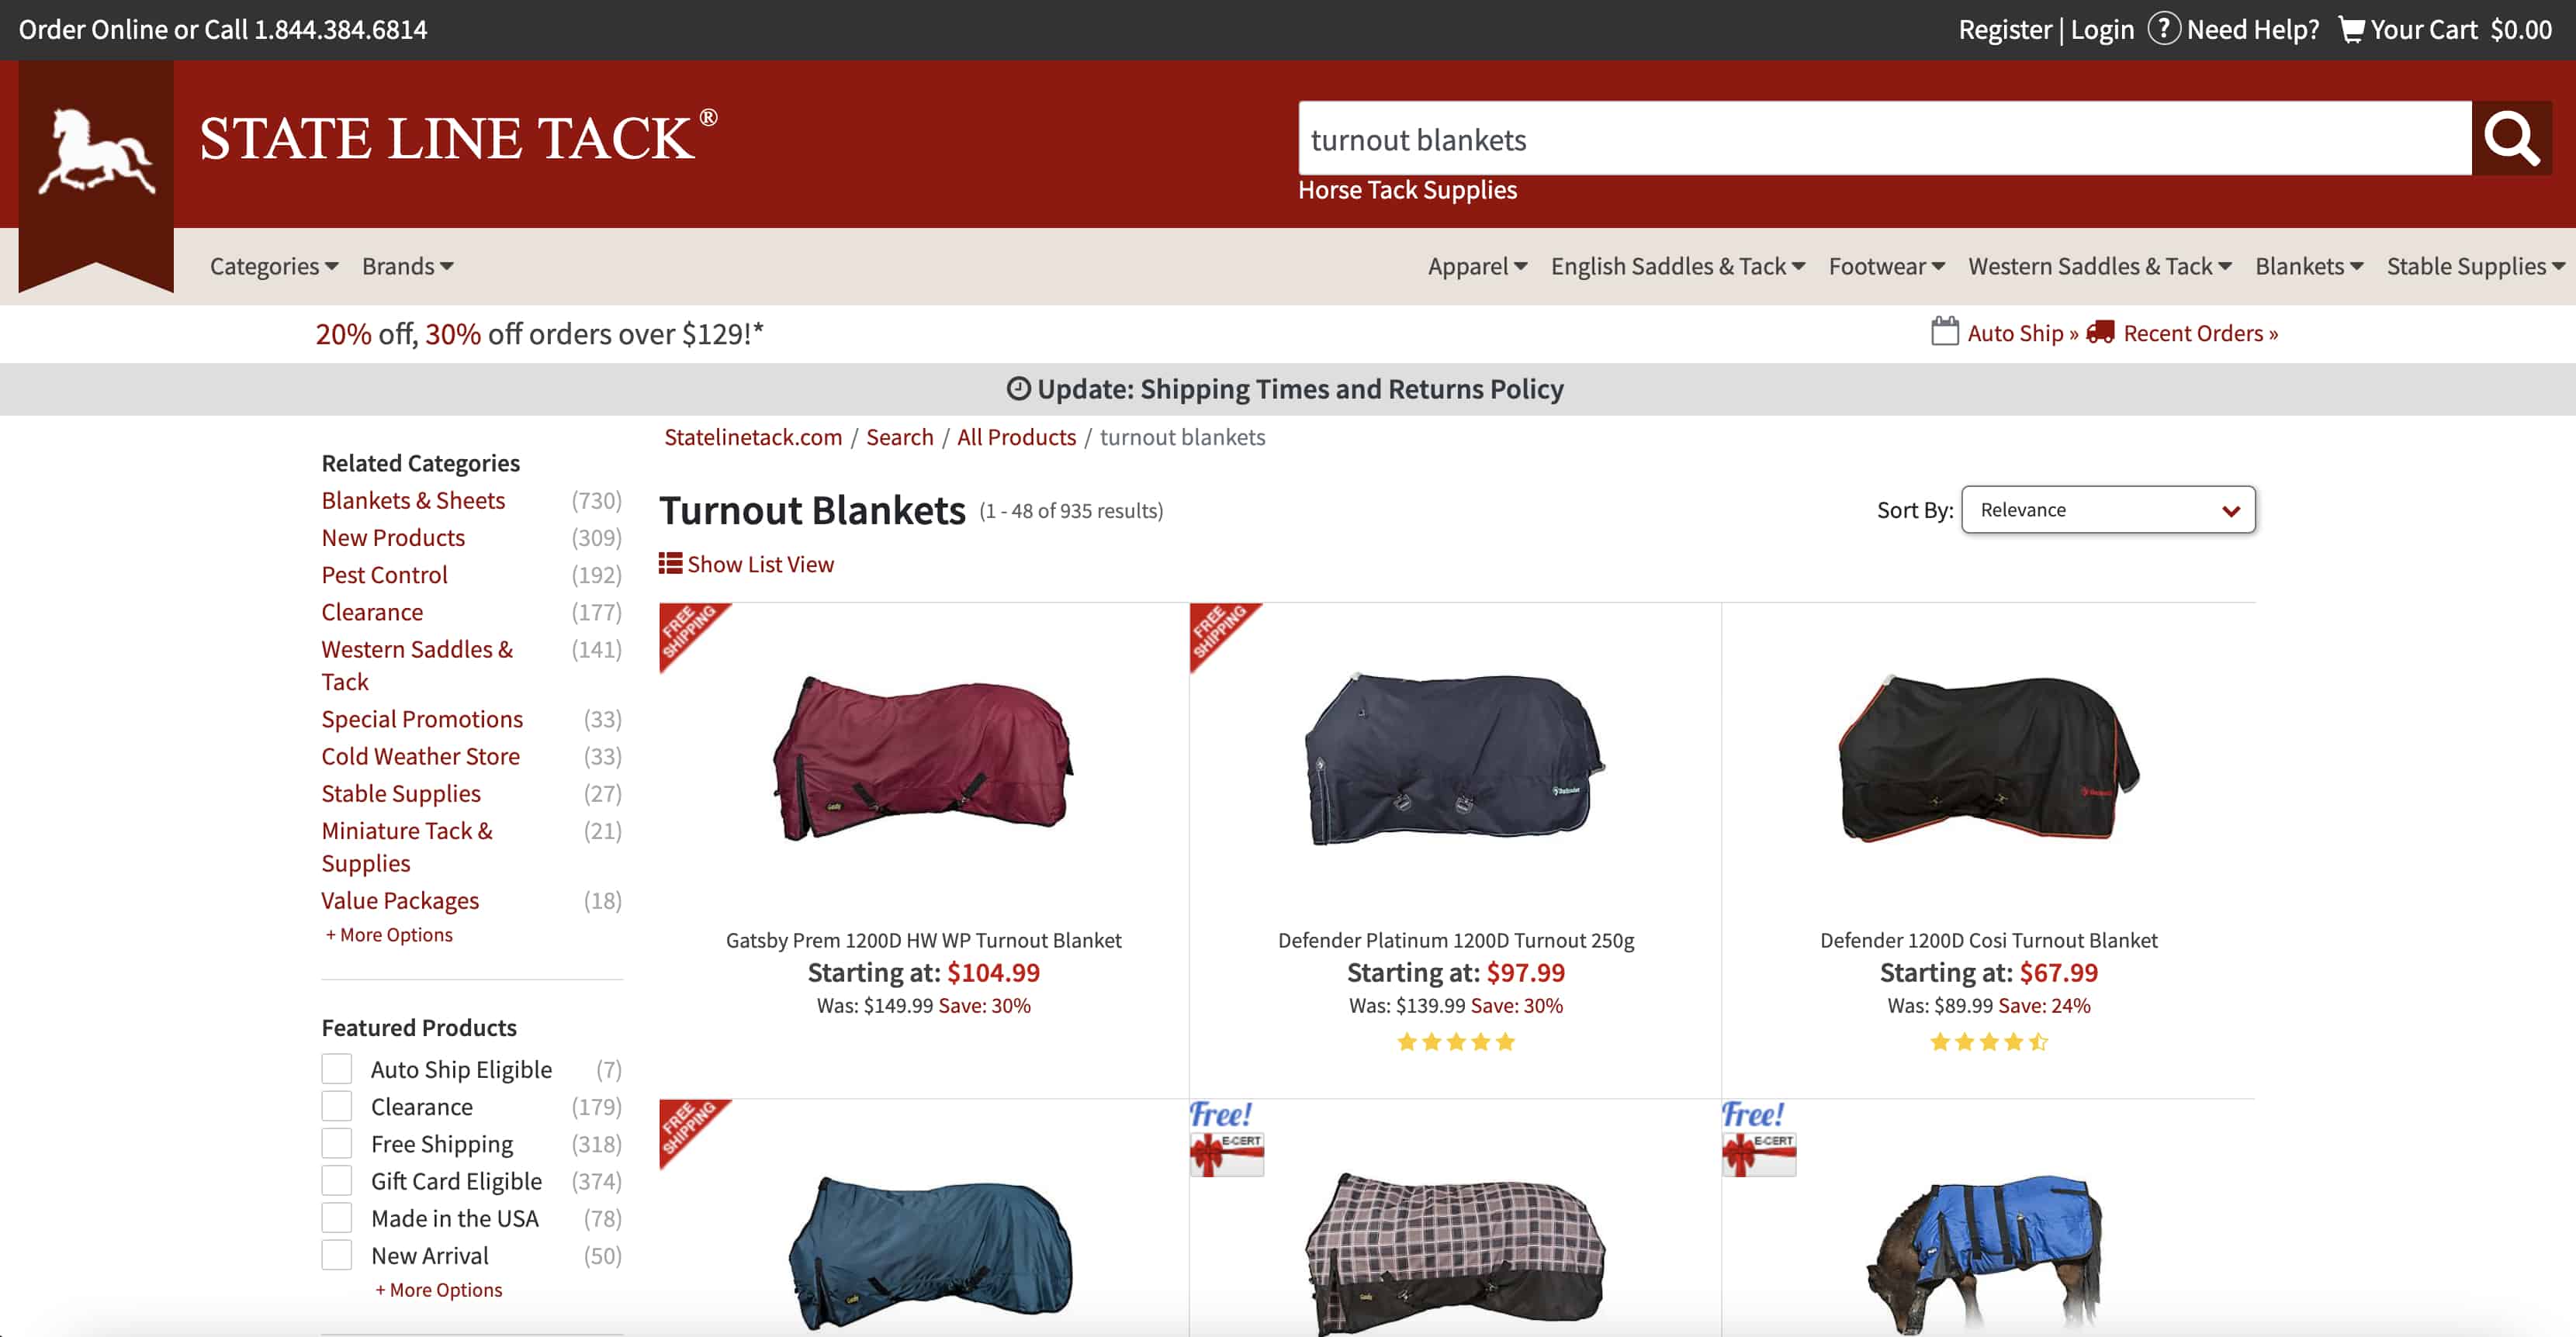
Task: Click the turnout blankets search field
Action: pos(1885,139)
